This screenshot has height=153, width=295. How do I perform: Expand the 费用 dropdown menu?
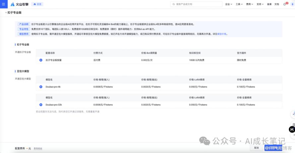tap(250, 4)
